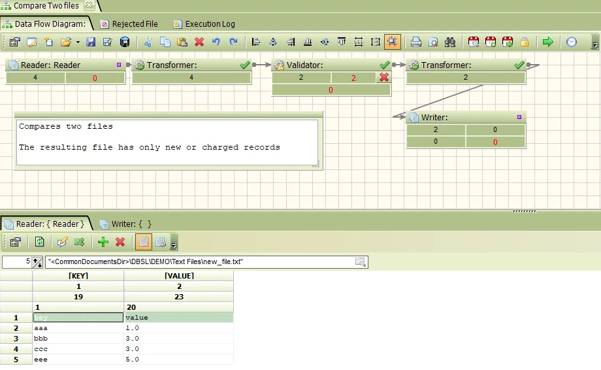The image size is (601, 370).
Task: Toggle the highlighted grid view button
Action: pos(144,242)
